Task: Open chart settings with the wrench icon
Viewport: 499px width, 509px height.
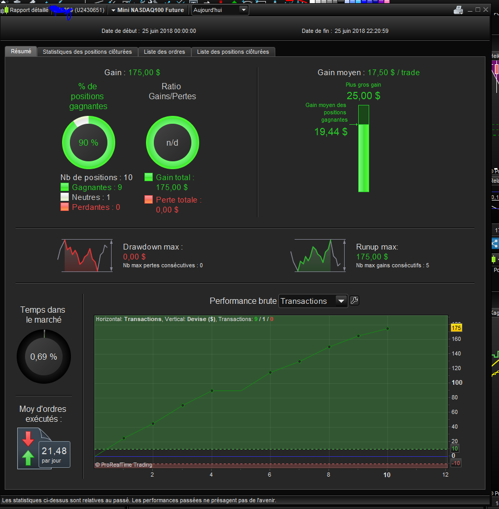Action: 355,301
